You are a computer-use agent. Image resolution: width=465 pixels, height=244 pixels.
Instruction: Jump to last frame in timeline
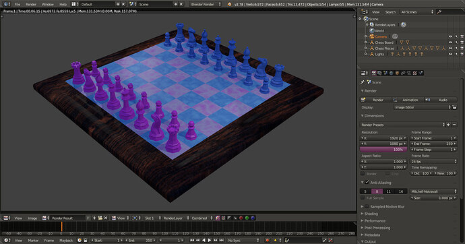(x=221, y=241)
